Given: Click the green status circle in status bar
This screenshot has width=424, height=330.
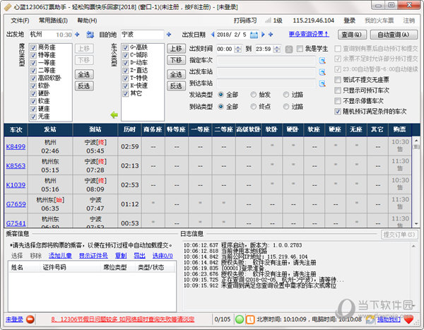Looking at the screenshot, I should tap(240, 319).
